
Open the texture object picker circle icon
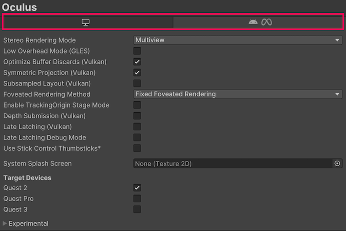click(x=337, y=164)
